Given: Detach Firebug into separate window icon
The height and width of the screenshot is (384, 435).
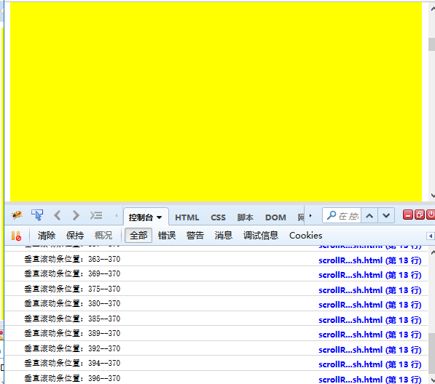Looking at the screenshot, I should point(420,215).
